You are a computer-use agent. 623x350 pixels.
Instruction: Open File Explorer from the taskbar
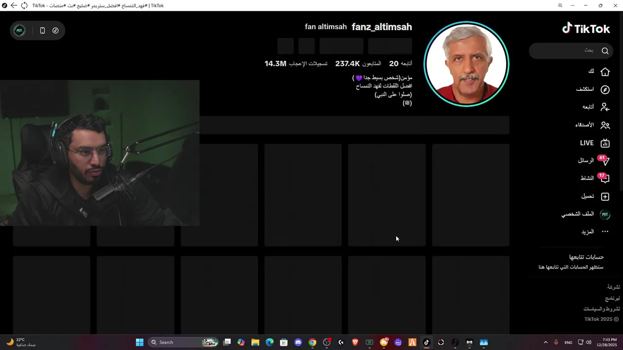point(255,342)
